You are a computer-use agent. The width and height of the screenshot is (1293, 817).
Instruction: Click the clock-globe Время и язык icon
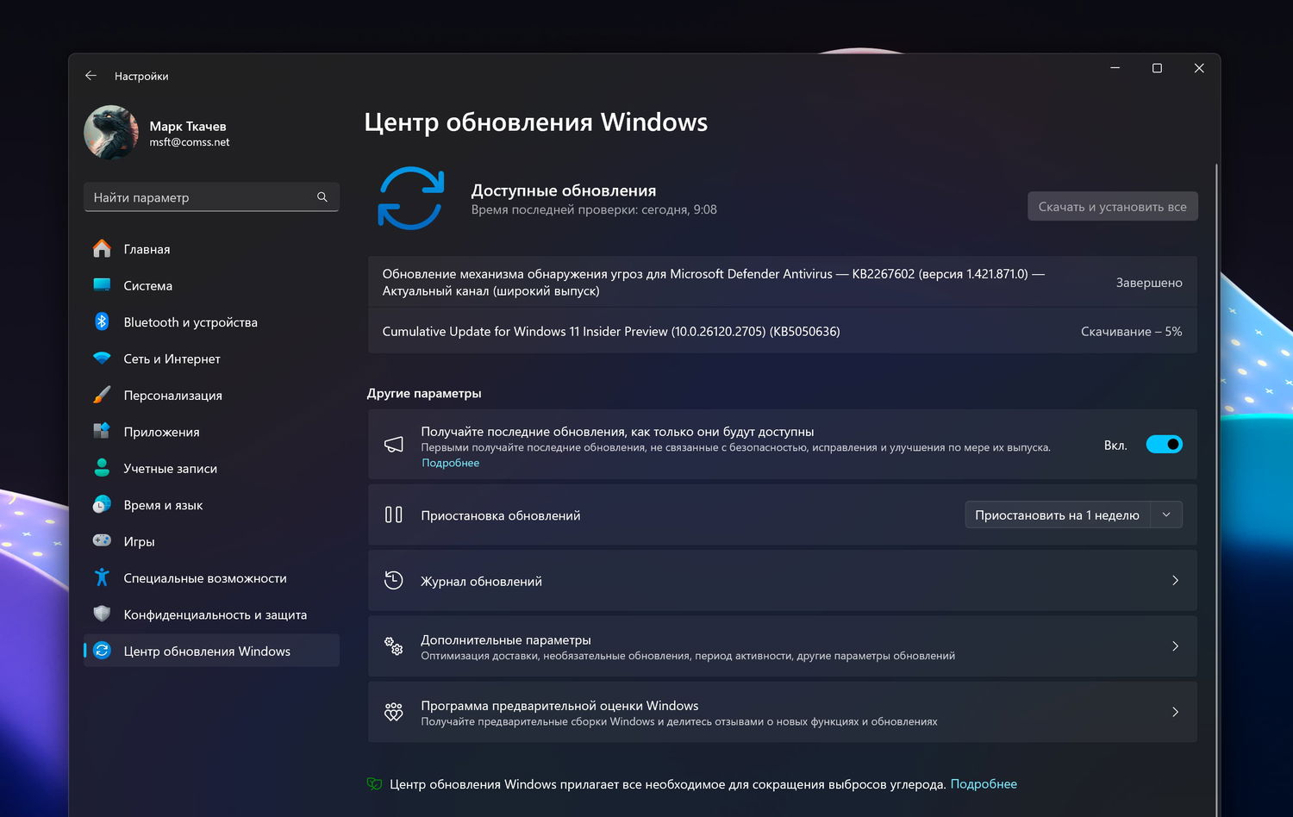(x=102, y=505)
